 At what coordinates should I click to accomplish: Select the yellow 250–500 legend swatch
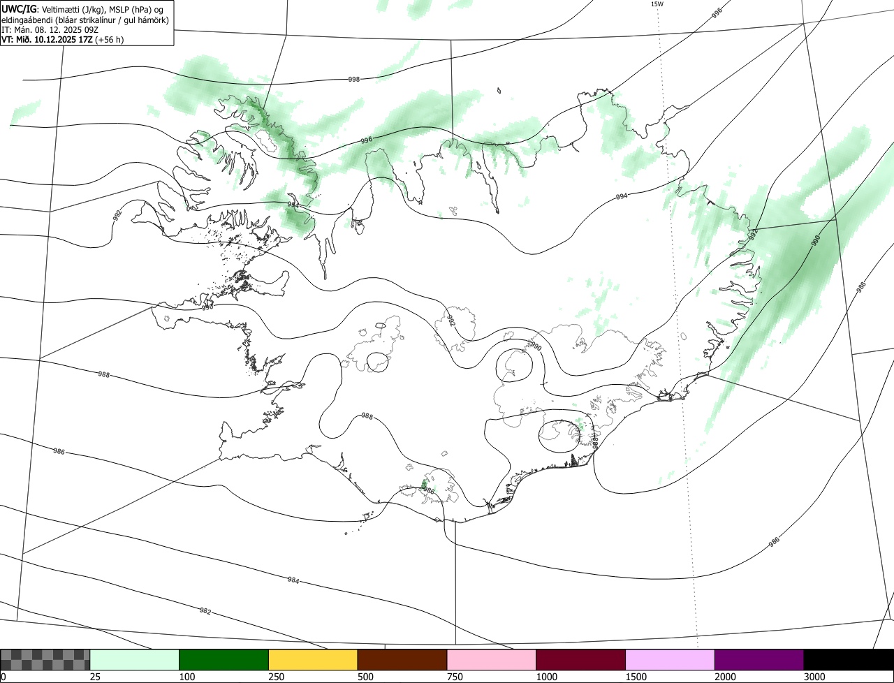pyautogui.click(x=313, y=660)
